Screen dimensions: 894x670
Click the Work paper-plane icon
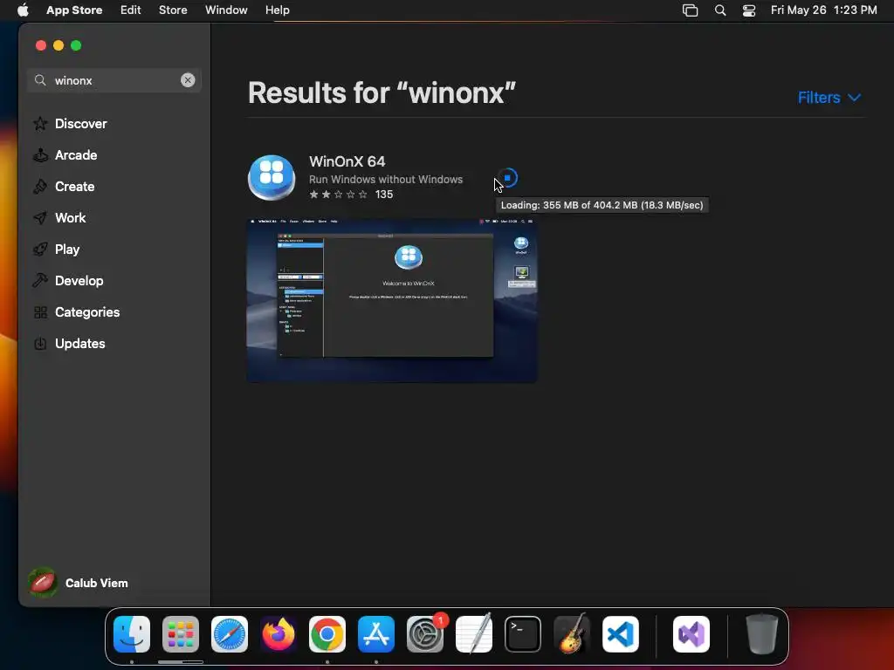click(40, 217)
